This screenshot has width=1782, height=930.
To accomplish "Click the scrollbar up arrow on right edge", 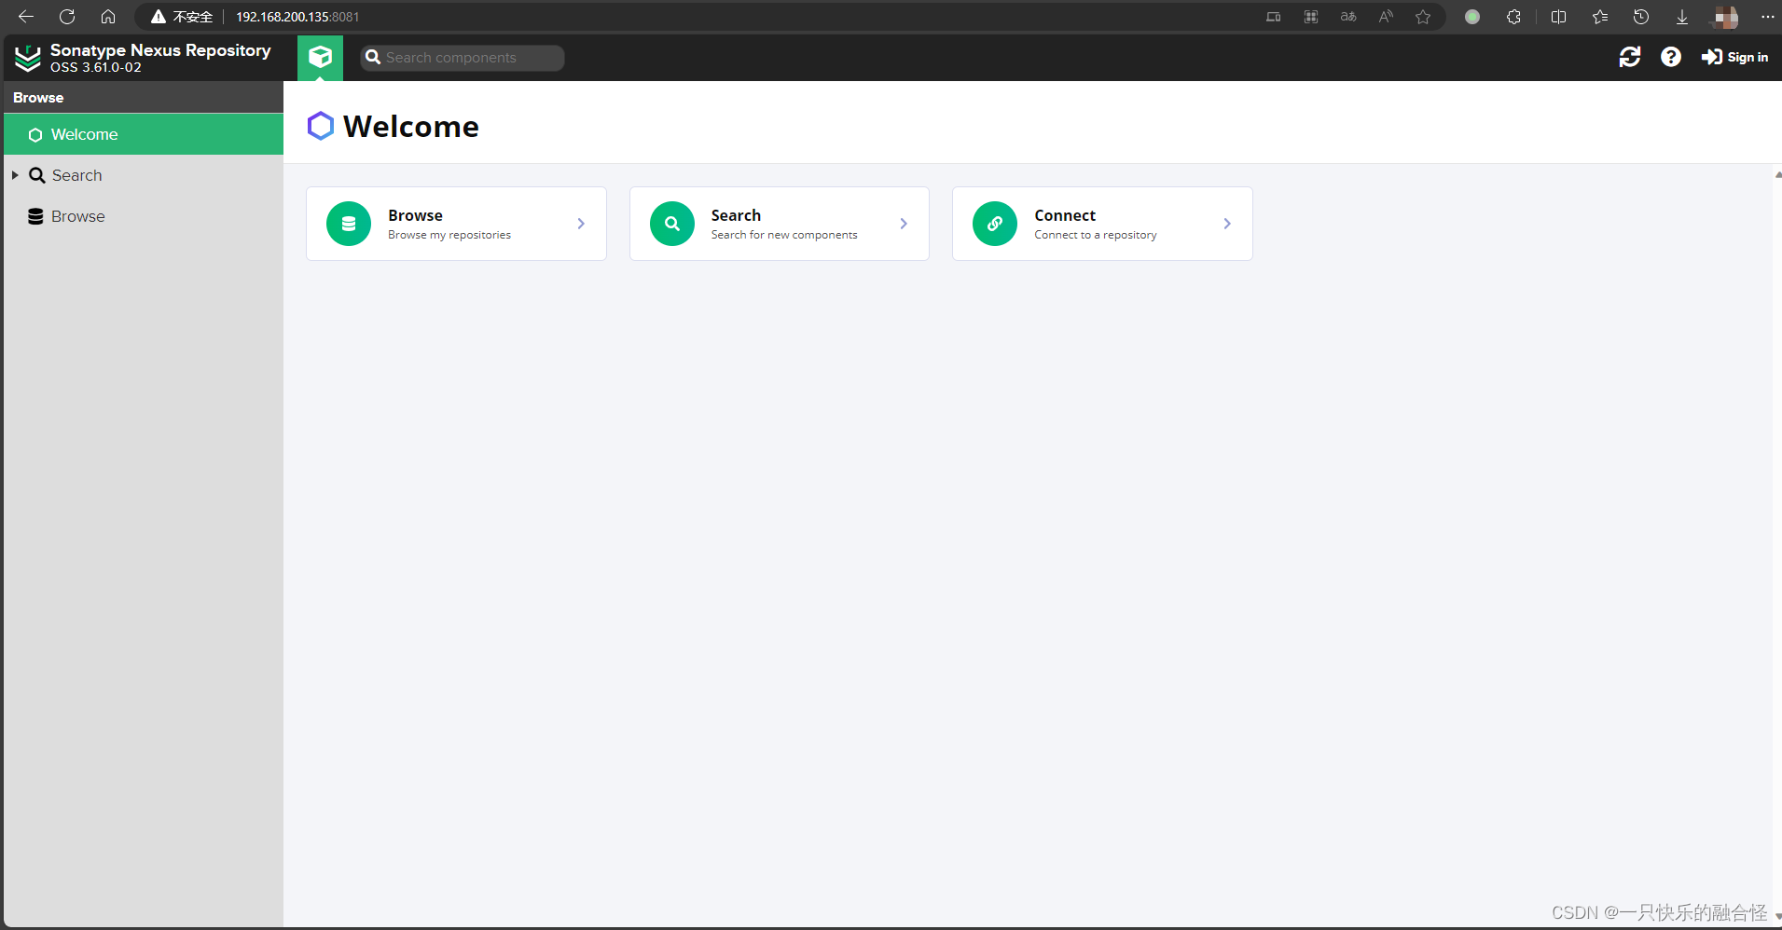I will (1777, 174).
